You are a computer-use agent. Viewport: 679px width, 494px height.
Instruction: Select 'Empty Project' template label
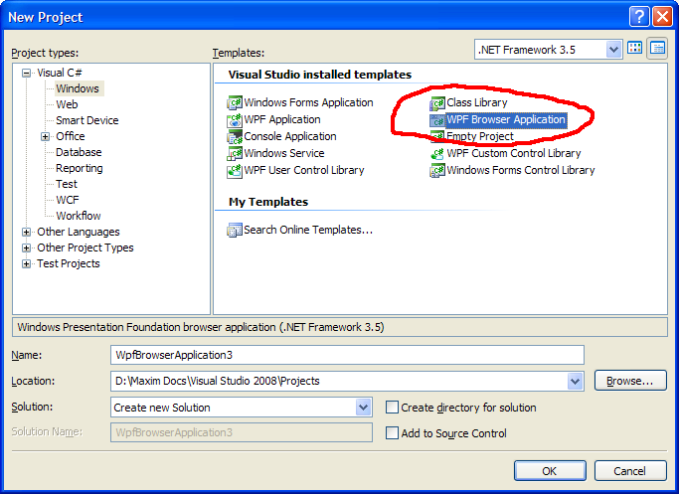pyautogui.click(x=480, y=137)
